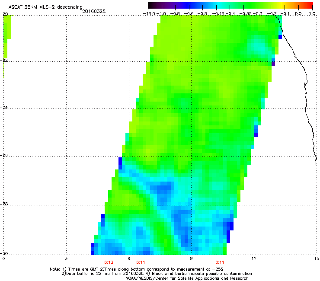
Task: Click the color bar label '-15.0'
Action: click(x=149, y=14)
